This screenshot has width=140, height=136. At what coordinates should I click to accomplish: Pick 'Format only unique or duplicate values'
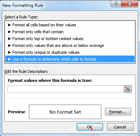tap(70, 52)
